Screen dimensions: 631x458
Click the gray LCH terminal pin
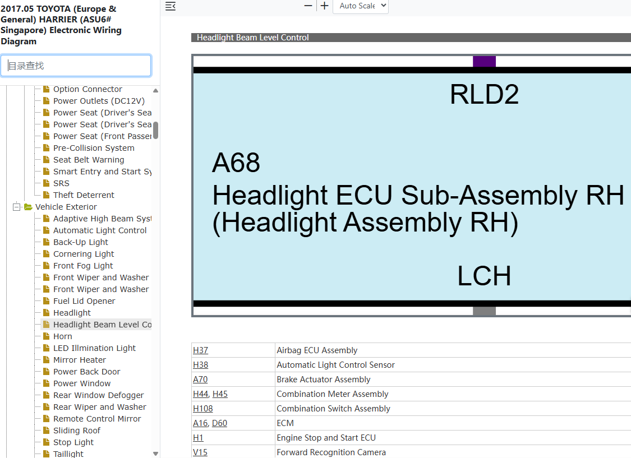tap(484, 311)
